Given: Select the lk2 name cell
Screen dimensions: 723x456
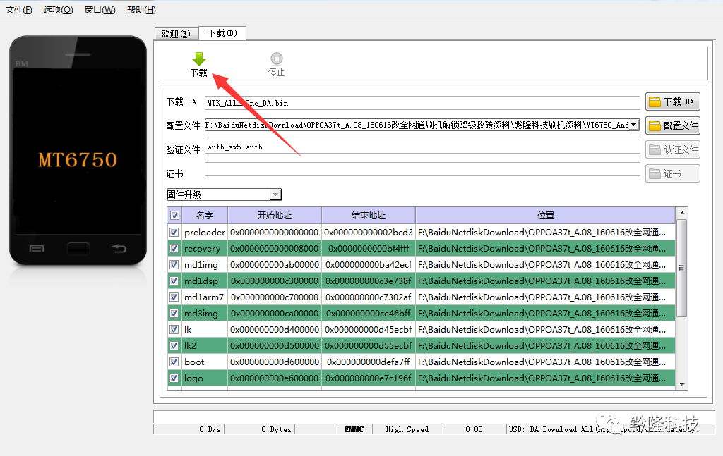Looking at the screenshot, I should point(205,345).
